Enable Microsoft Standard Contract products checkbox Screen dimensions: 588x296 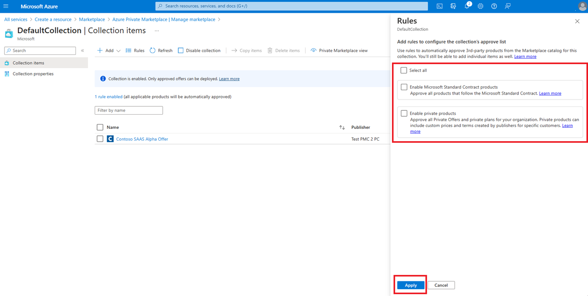(x=404, y=87)
